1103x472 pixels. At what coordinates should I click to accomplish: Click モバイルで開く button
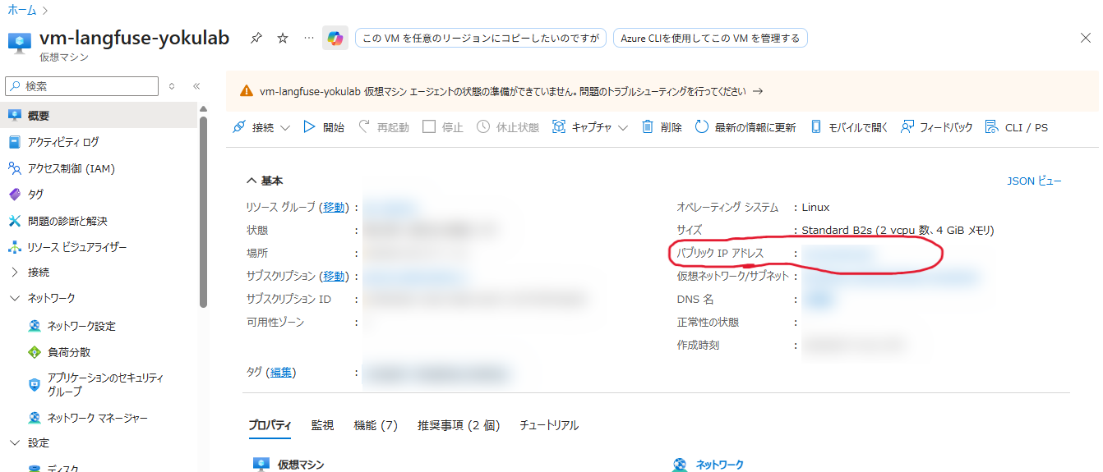click(x=849, y=127)
